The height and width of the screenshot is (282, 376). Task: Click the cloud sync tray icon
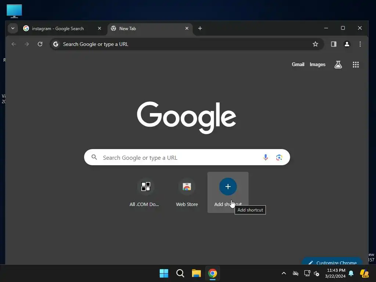tap(296, 273)
